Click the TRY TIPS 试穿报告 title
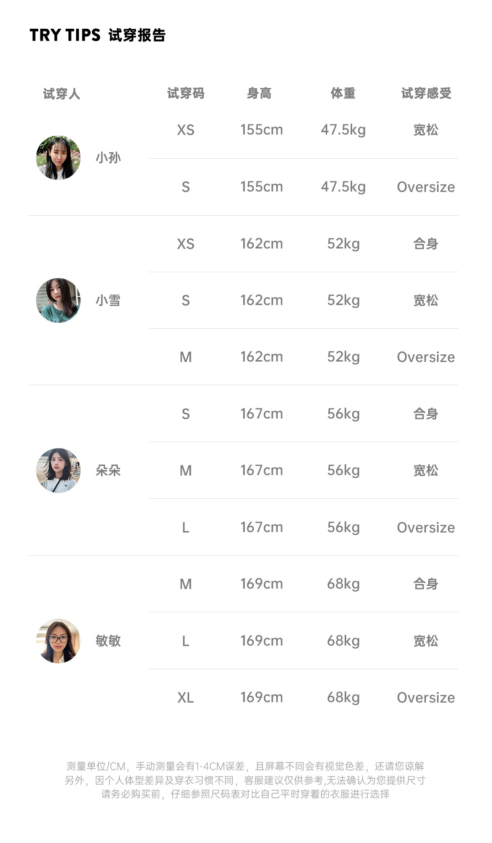This screenshot has height=843, width=492. tap(97, 35)
